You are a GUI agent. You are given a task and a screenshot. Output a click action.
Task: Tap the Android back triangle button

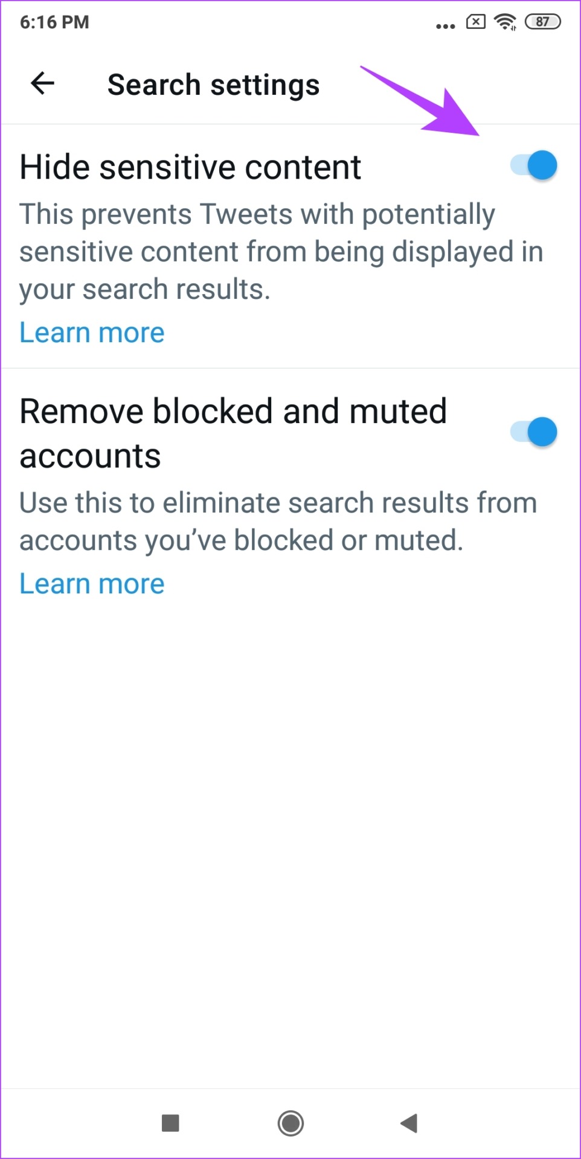(x=409, y=1123)
